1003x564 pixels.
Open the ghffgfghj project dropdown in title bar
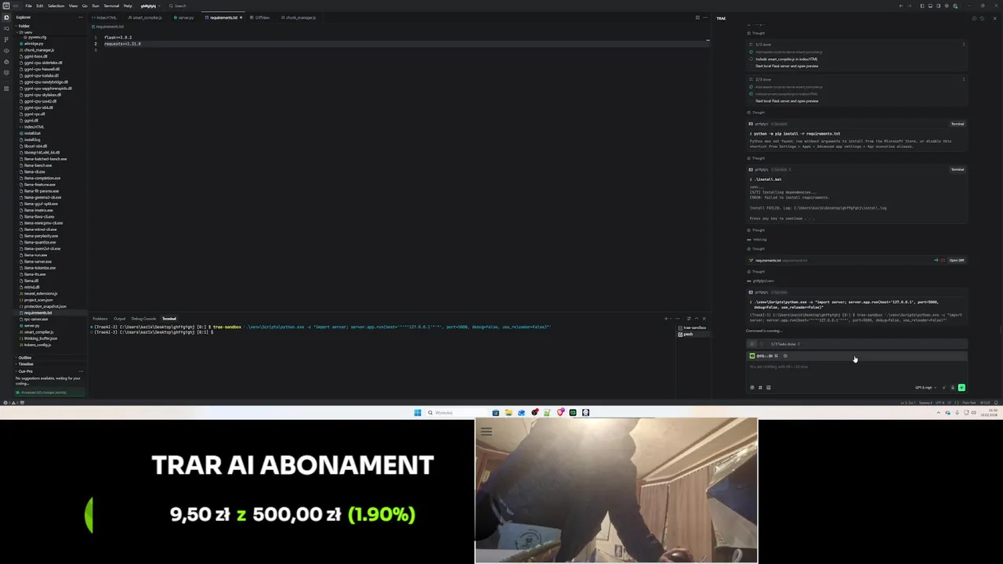point(150,5)
